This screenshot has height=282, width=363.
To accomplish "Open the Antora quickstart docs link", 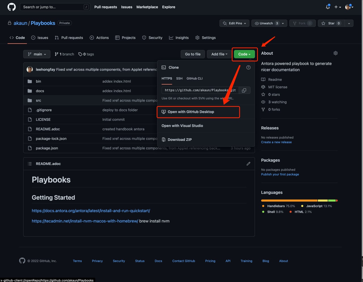I will tap(91, 211).
